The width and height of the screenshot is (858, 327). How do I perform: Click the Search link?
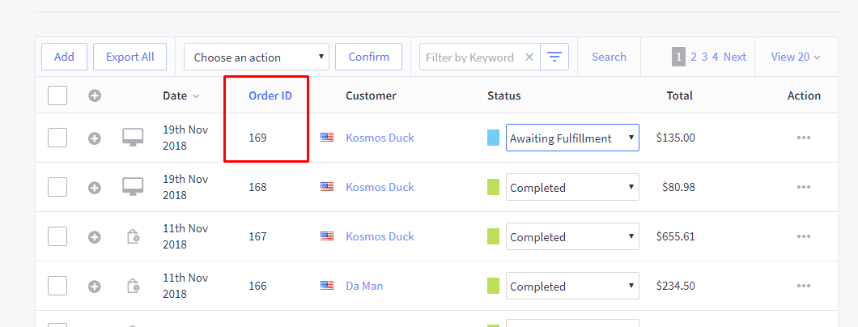[609, 57]
